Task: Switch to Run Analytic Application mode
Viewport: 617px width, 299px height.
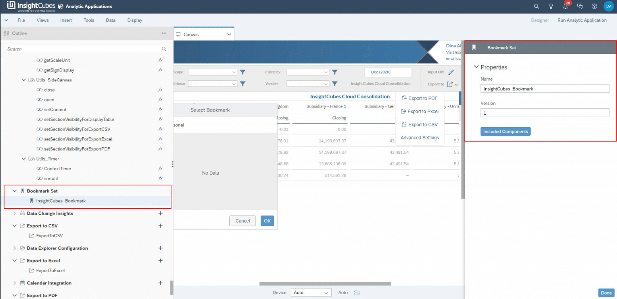Action: tap(582, 20)
